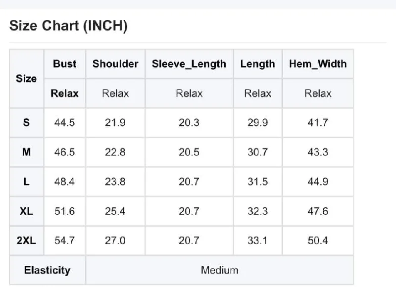Select the Bust column header
Screen dimensions: 396x287
(65, 64)
